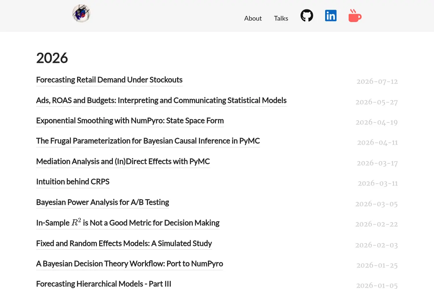Open Intuition behind CRPS article
This screenshot has height=289, width=434.
(73, 182)
